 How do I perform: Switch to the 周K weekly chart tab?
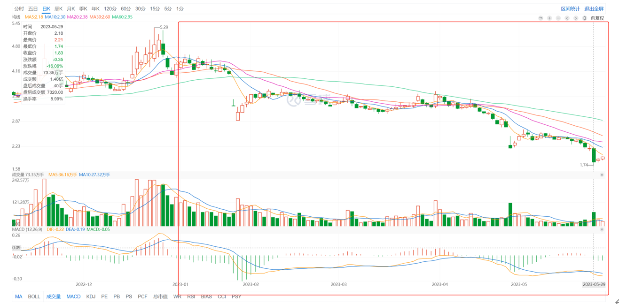tap(58, 9)
